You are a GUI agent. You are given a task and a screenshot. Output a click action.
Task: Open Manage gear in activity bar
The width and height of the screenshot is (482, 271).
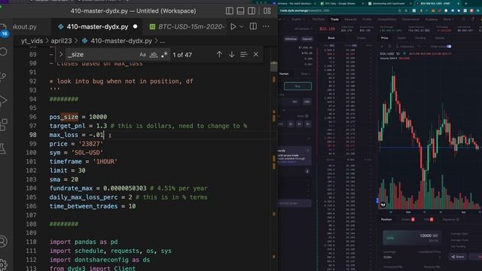point(3,264)
